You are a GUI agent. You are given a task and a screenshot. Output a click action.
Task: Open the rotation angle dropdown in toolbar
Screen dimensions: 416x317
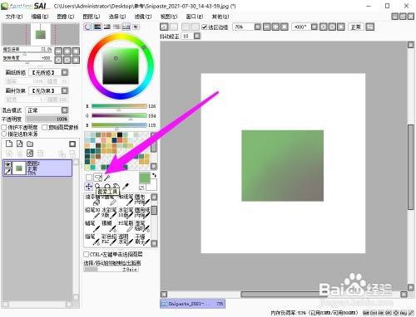tap(314, 27)
